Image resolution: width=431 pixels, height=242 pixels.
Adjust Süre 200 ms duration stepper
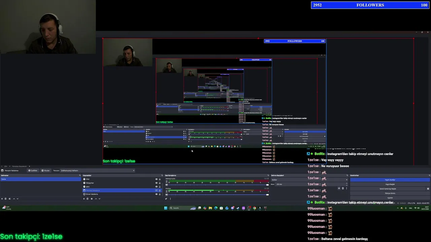pyautogui.click(x=346, y=184)
